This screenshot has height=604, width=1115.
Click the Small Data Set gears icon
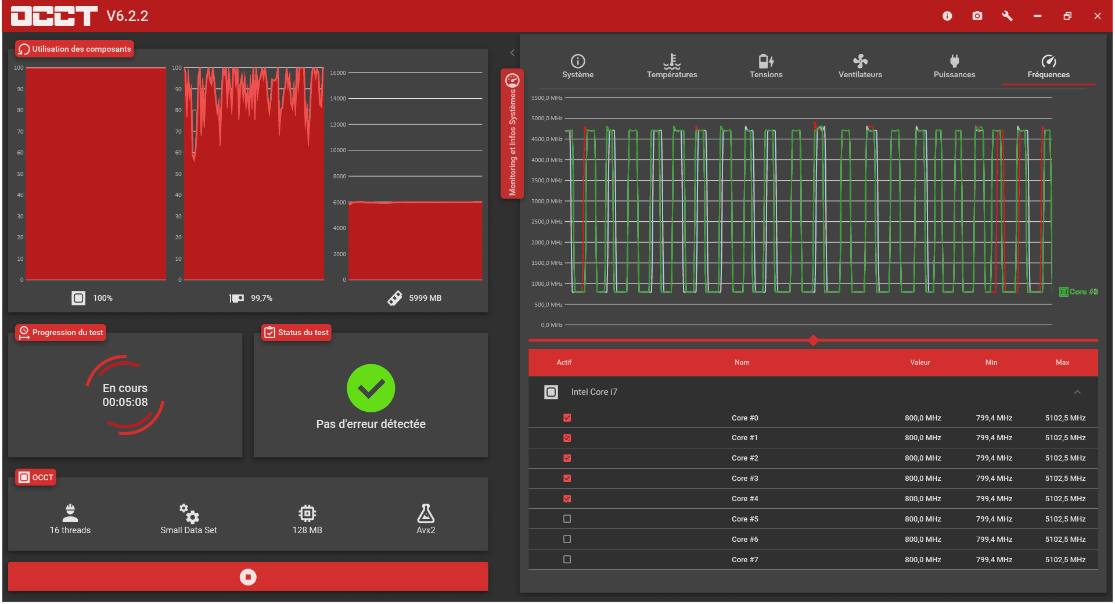click(x=189, y=513)
